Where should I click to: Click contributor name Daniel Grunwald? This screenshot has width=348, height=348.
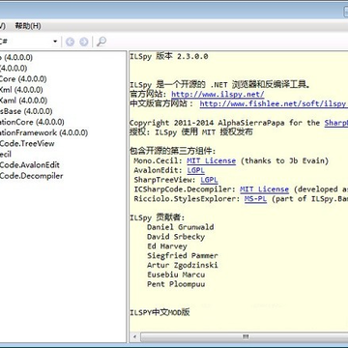pyautogui.click(x=181, y=227)
